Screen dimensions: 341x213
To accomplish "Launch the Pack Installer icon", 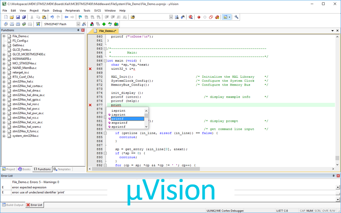I will 116,24.
